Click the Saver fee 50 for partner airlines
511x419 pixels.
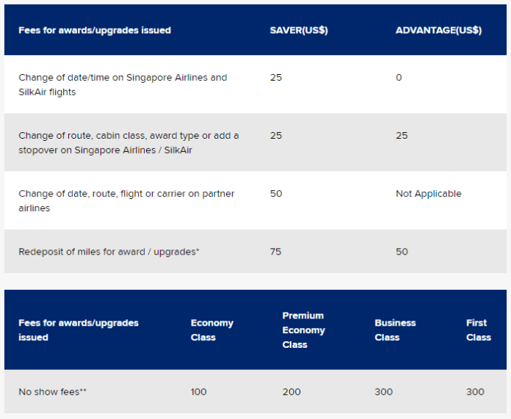tap(276, 194)
